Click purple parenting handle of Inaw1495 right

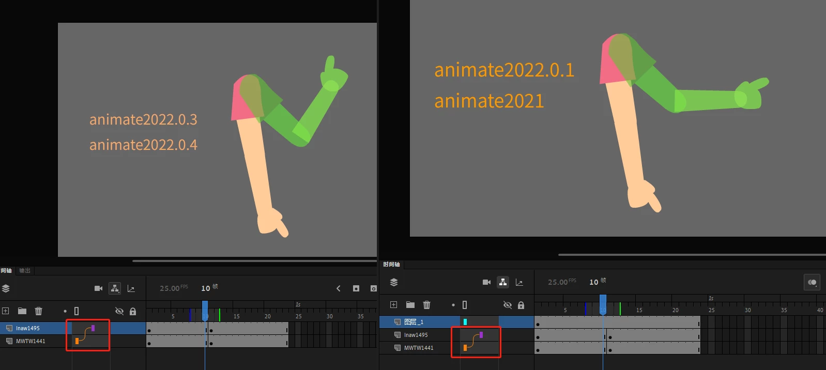(x=481, y=335)
